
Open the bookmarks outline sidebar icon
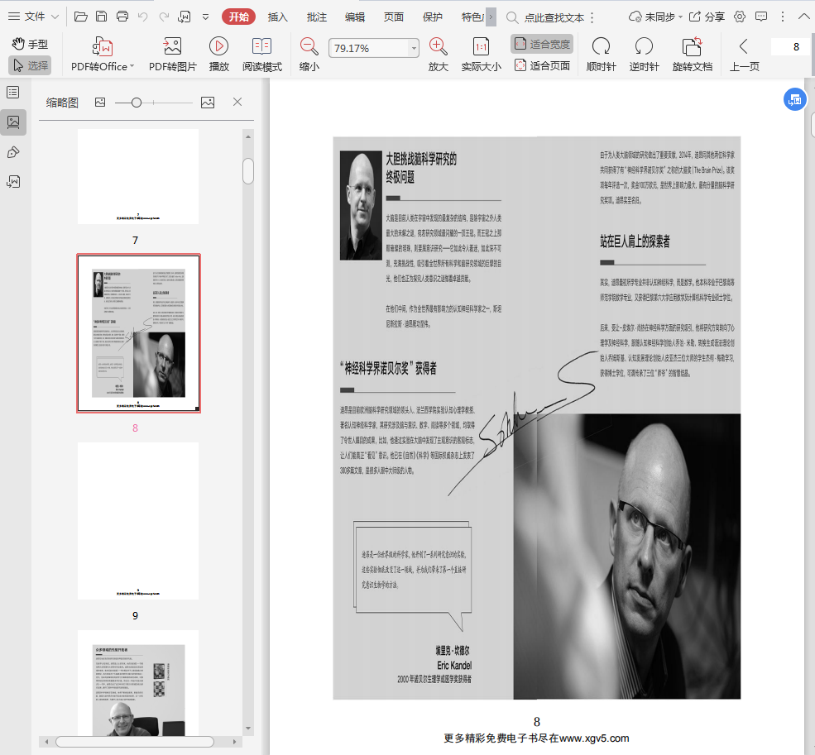(x=13, y=93)
